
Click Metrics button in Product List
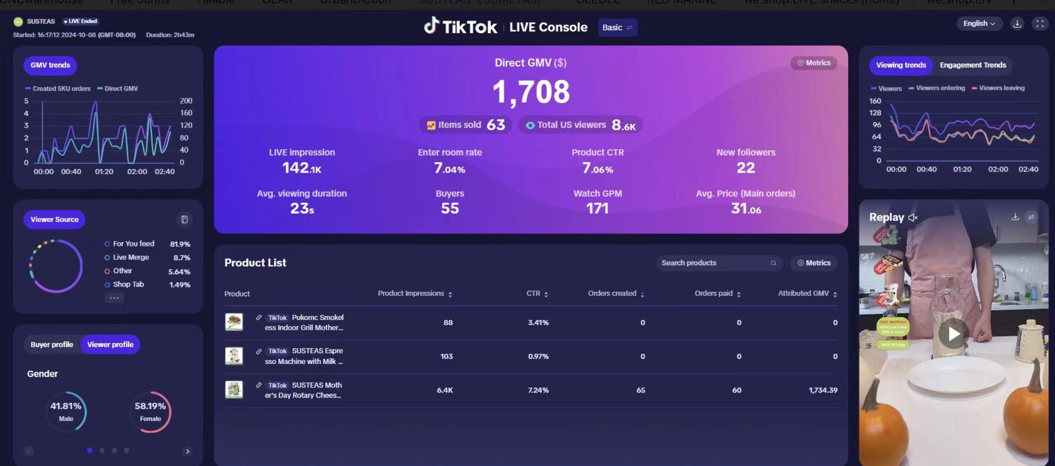pyautogui.click(x=813, y=263)
